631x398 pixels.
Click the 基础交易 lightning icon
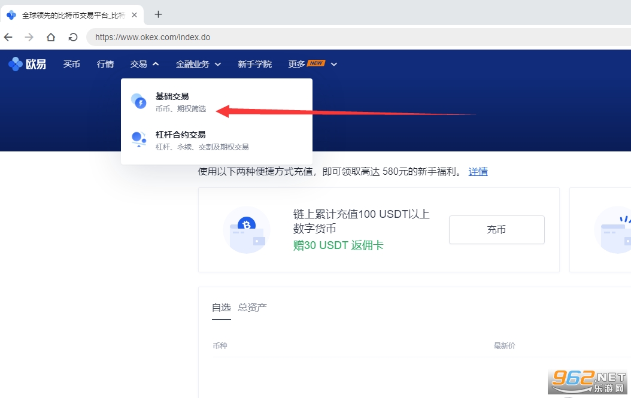coord(139,101)
